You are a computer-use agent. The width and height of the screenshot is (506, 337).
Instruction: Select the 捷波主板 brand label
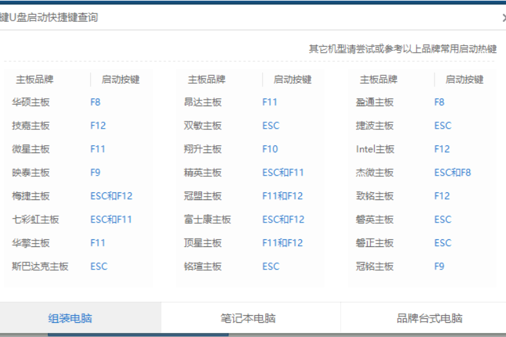click(x=375, y=125)
